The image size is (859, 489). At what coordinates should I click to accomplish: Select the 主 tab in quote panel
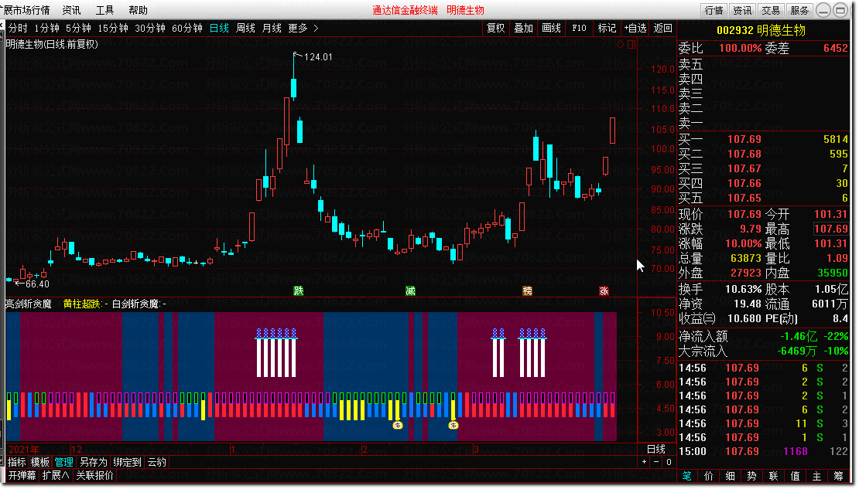pyautogui.click(x=816, y=477)
